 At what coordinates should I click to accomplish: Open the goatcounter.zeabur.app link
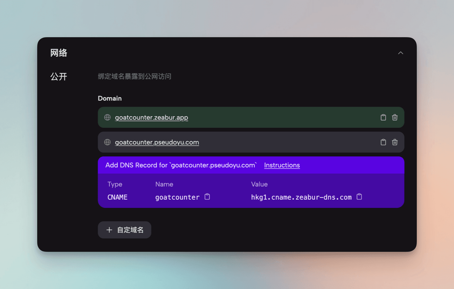pos(151,117)
